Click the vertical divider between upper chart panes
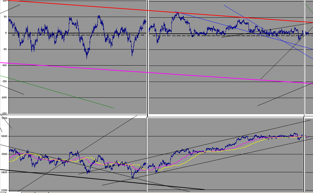Screen dimensions: 313x193 148,58
